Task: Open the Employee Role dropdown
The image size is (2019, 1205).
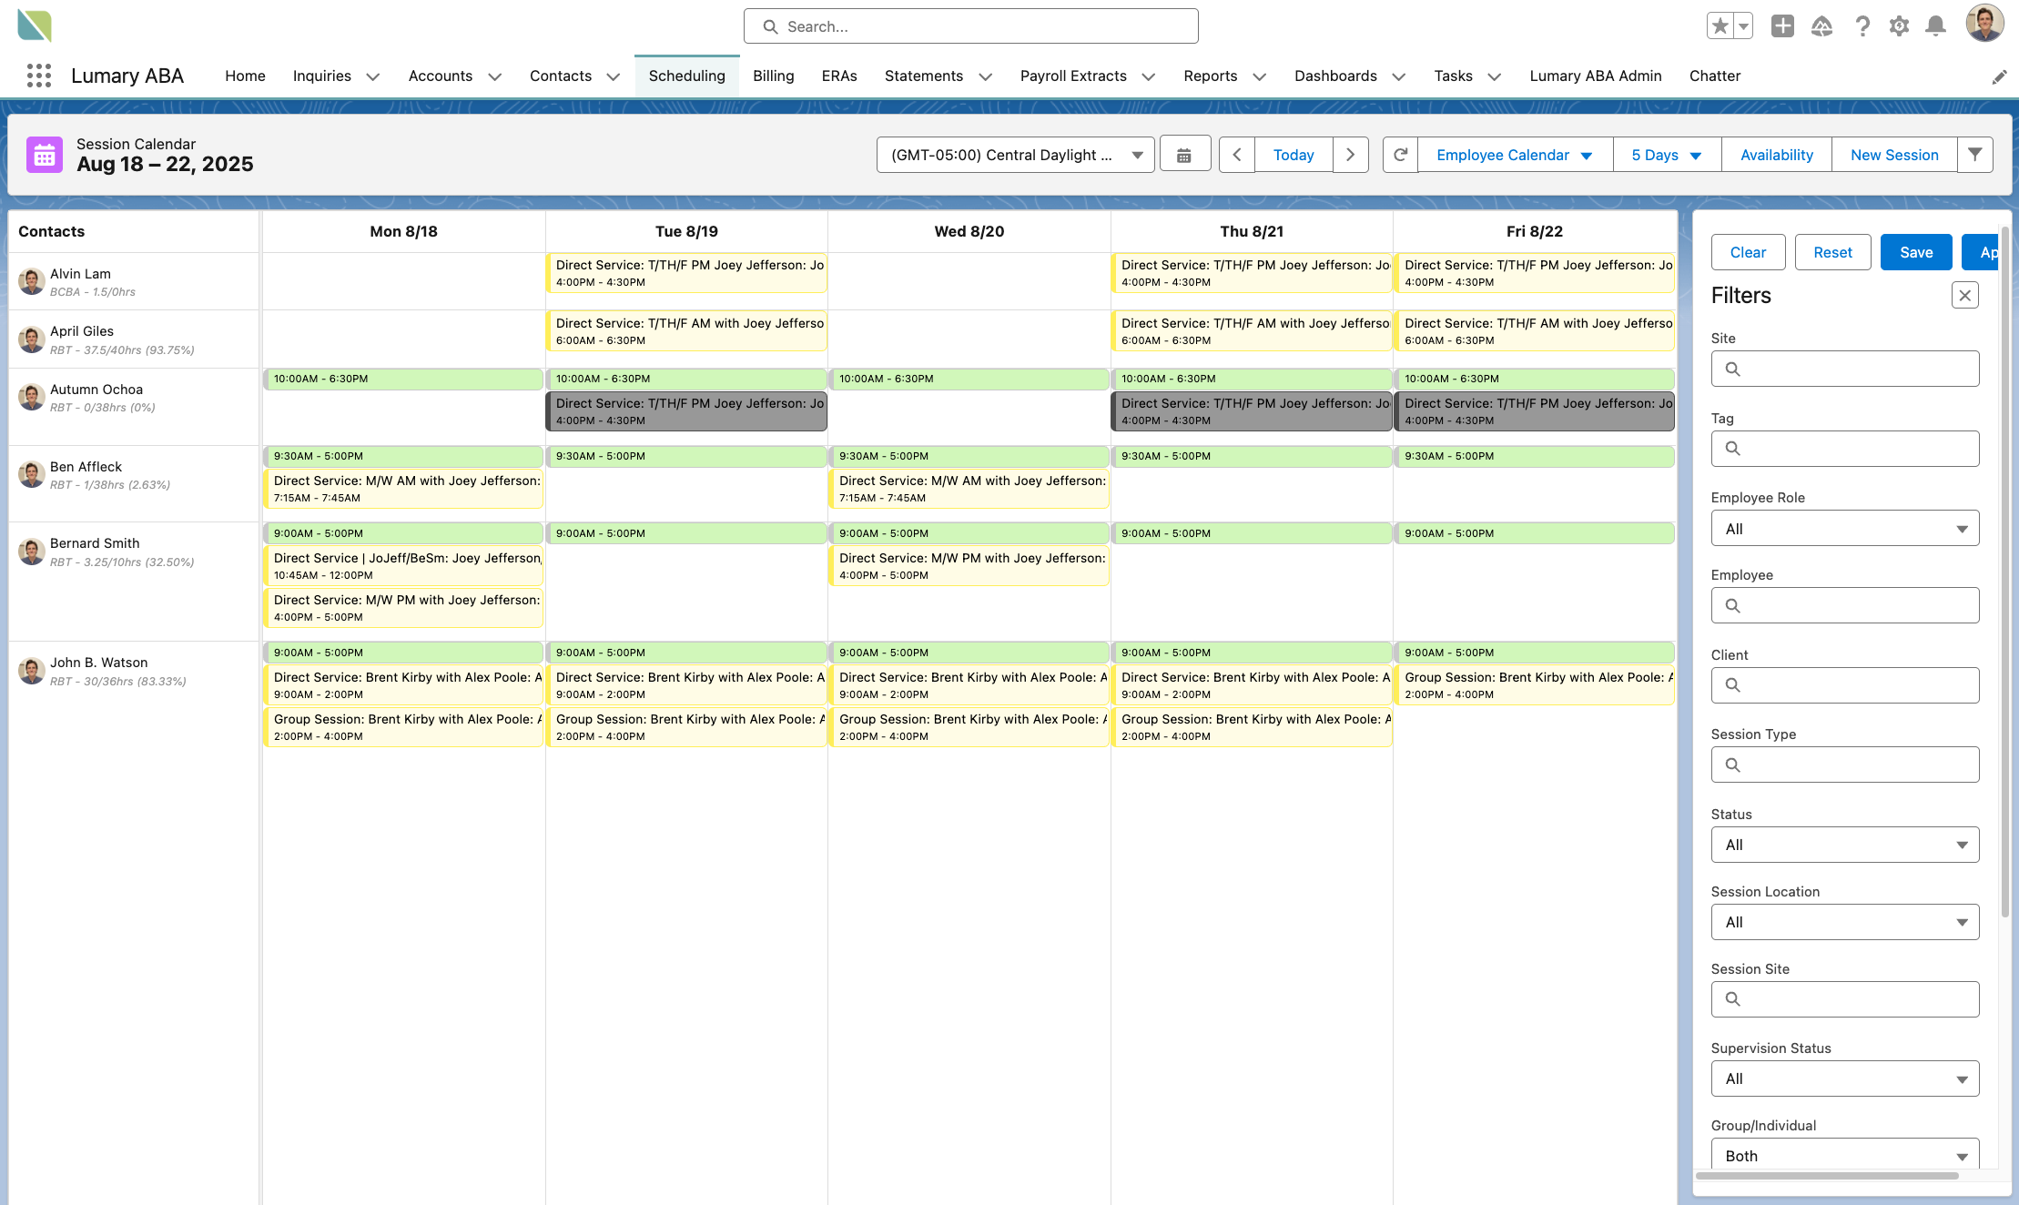Action: [1844, 529]
